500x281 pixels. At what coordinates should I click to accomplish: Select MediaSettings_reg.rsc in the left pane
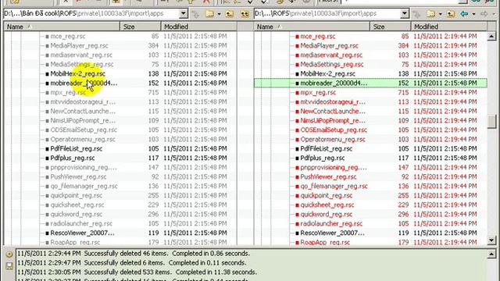81,64
